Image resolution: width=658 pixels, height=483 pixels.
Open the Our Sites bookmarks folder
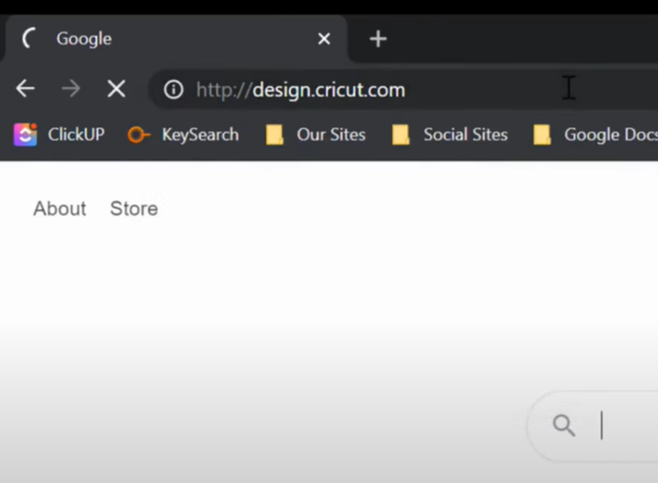[x=331, y=134]
